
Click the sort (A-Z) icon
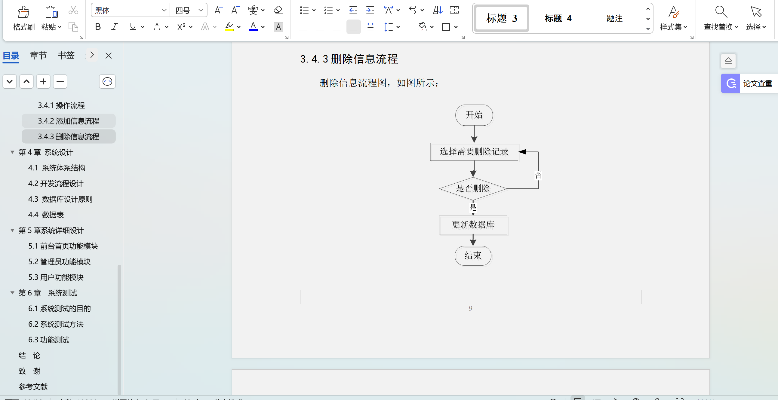tap(437, 10)
